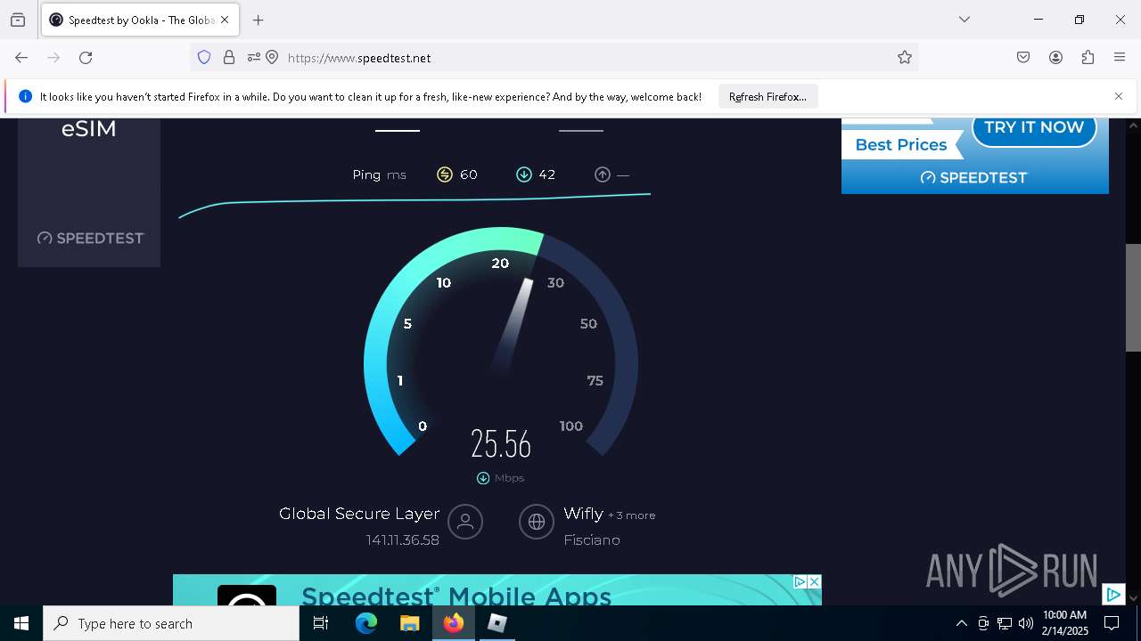Open a new tab with plus button
This screenshot has height=641, width=1141.
pyautogui.click(x=259, y=20)
